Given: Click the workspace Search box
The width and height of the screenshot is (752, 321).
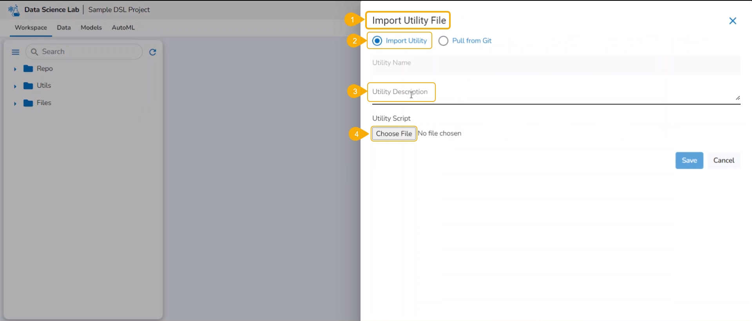Looking at the screenshot, I should click(84, 52).
